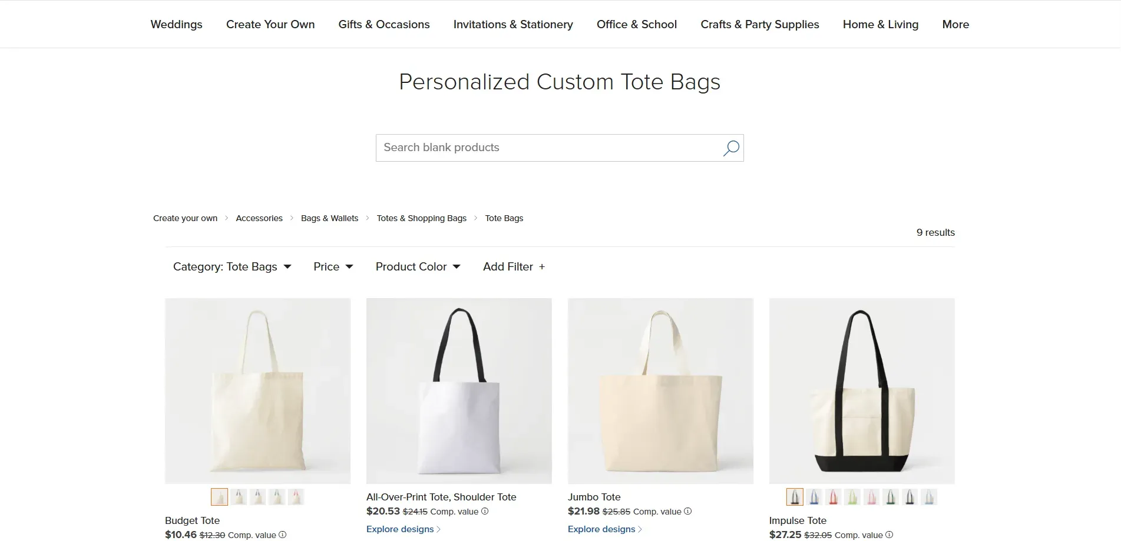Click the info icon beside Jumbo Tote's comp value
This screenshot has height=541, width=1121.
[x=687, y=511]
